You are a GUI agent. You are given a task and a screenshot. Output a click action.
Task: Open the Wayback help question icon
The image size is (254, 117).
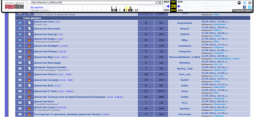point(244,3)
